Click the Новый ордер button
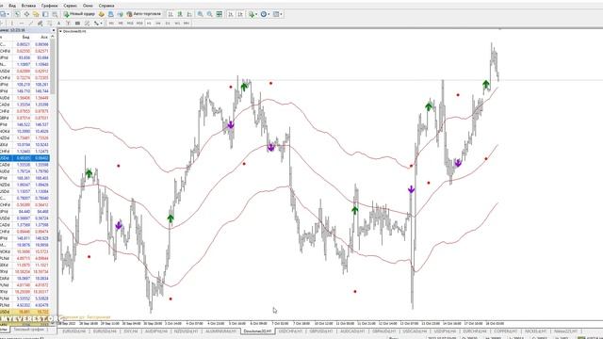Image resolution: width=603 pixels, height=339 pixels. pyautogui.click(x=79, y=14)
